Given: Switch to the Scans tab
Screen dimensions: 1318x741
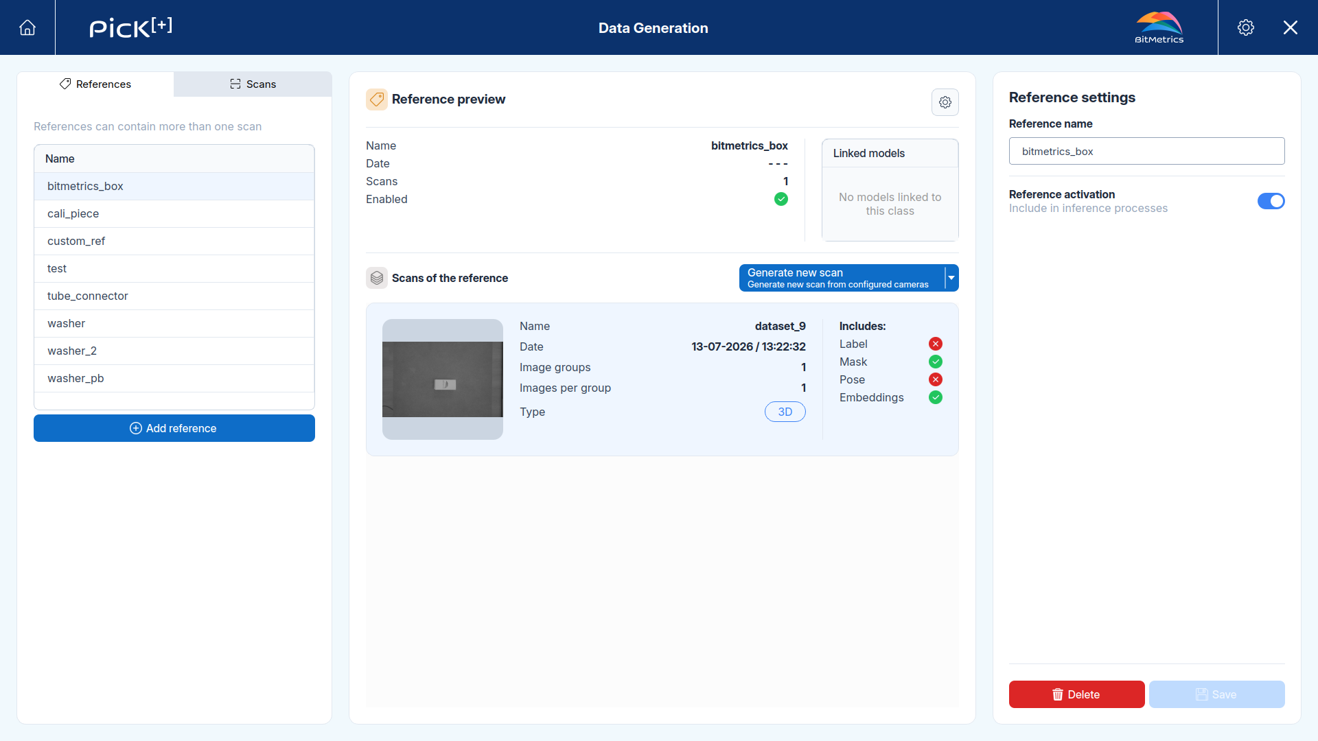Looking at the screenshot, I should pos(253,84).
